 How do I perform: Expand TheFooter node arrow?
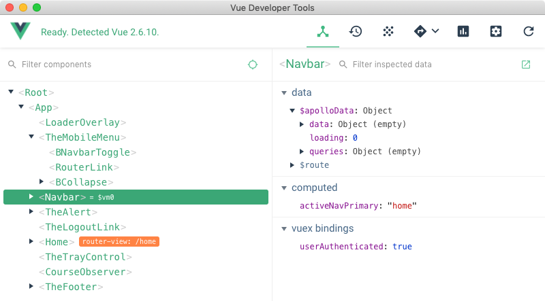coord(31,286)
